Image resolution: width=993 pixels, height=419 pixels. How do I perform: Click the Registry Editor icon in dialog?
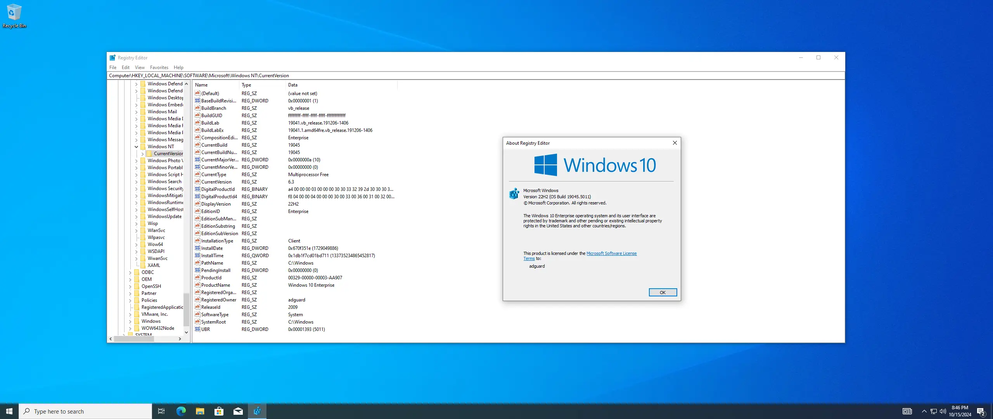[x=514, y=193]
